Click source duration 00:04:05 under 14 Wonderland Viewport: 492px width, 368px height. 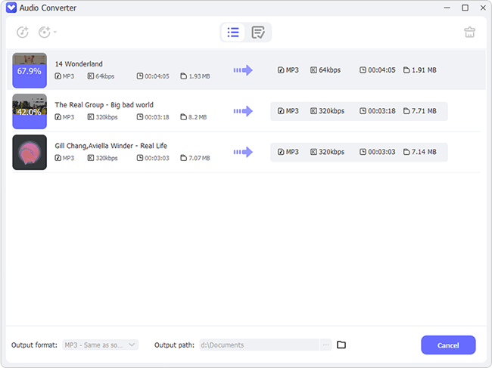tap(153, 76)
